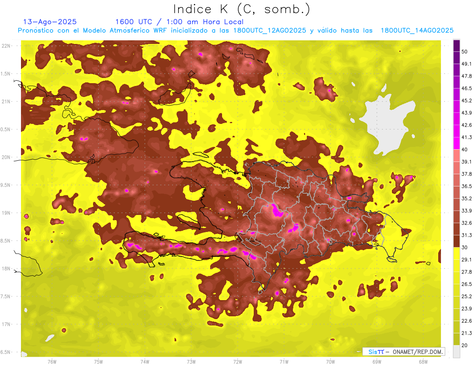Click the colorbar value "25.2"
The height and width of the screenshot is (367, 475).
467,297
